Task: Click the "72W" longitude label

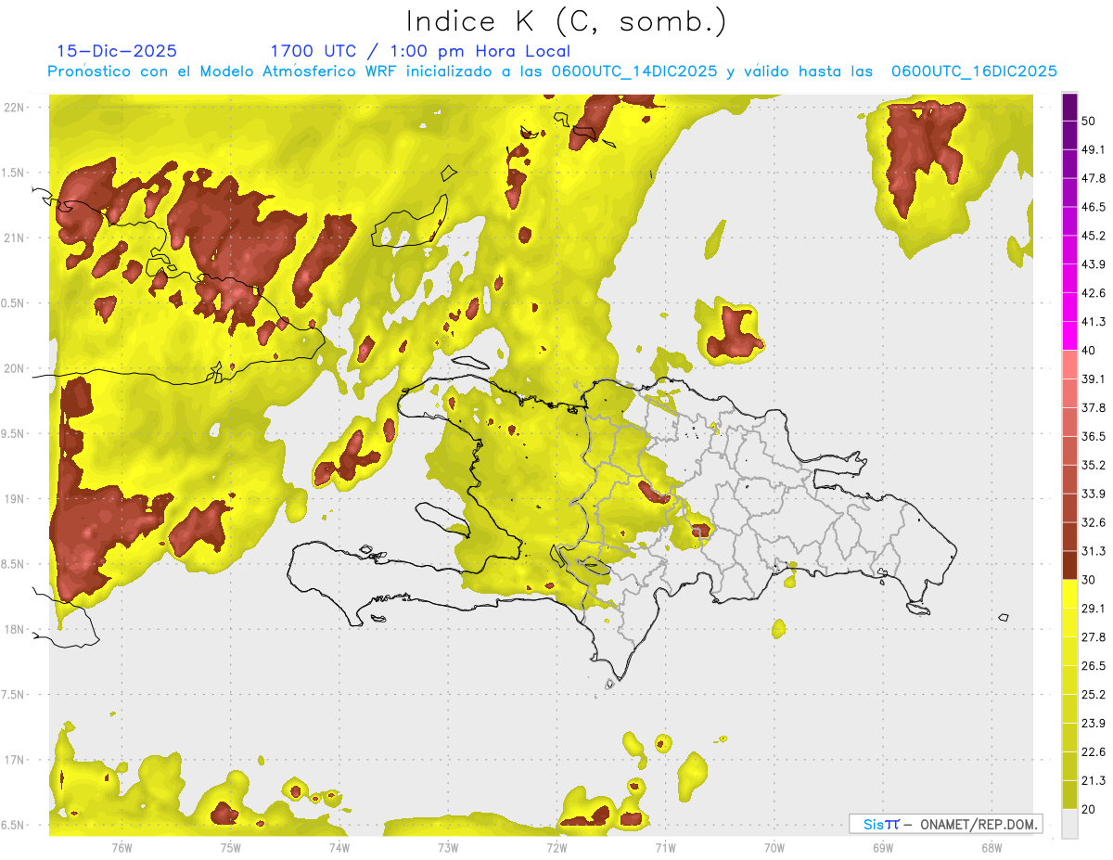Action: [556, 847]
